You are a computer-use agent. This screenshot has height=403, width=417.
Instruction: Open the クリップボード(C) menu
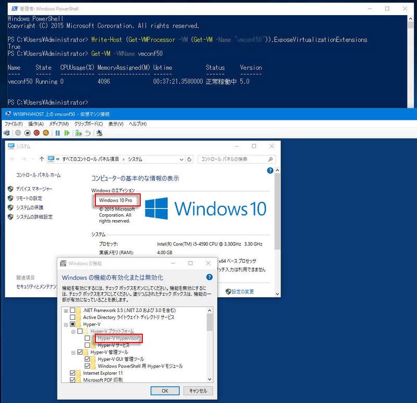[89, 124]
